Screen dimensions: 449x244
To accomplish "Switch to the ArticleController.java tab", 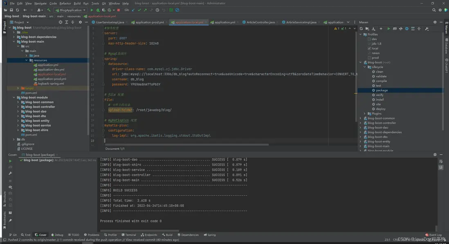I will tap(260, 22).
